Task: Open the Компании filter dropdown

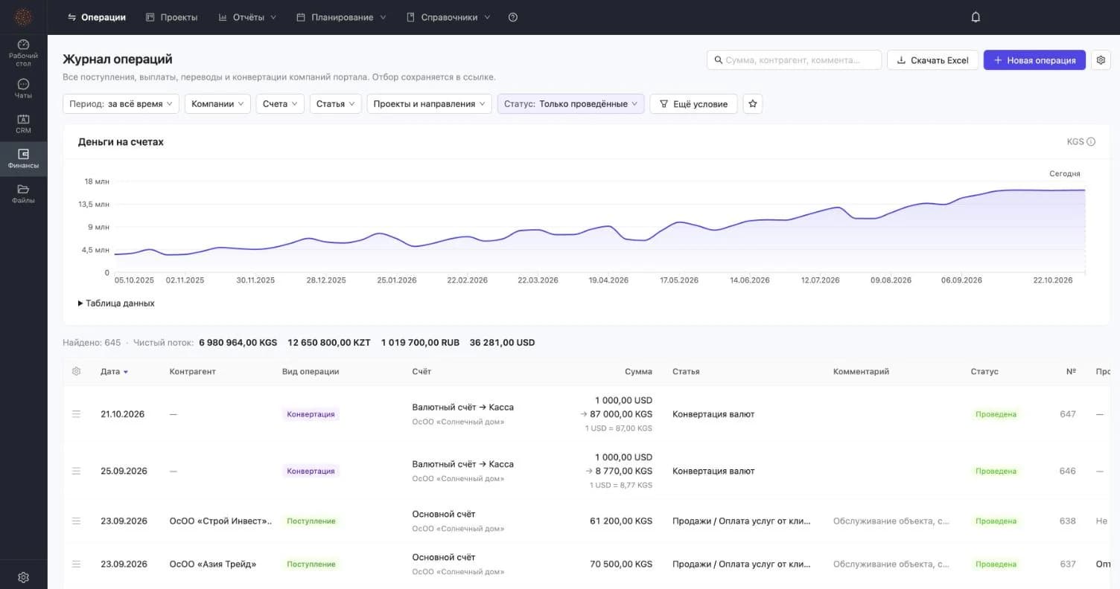Action: [x=217, y=104]
